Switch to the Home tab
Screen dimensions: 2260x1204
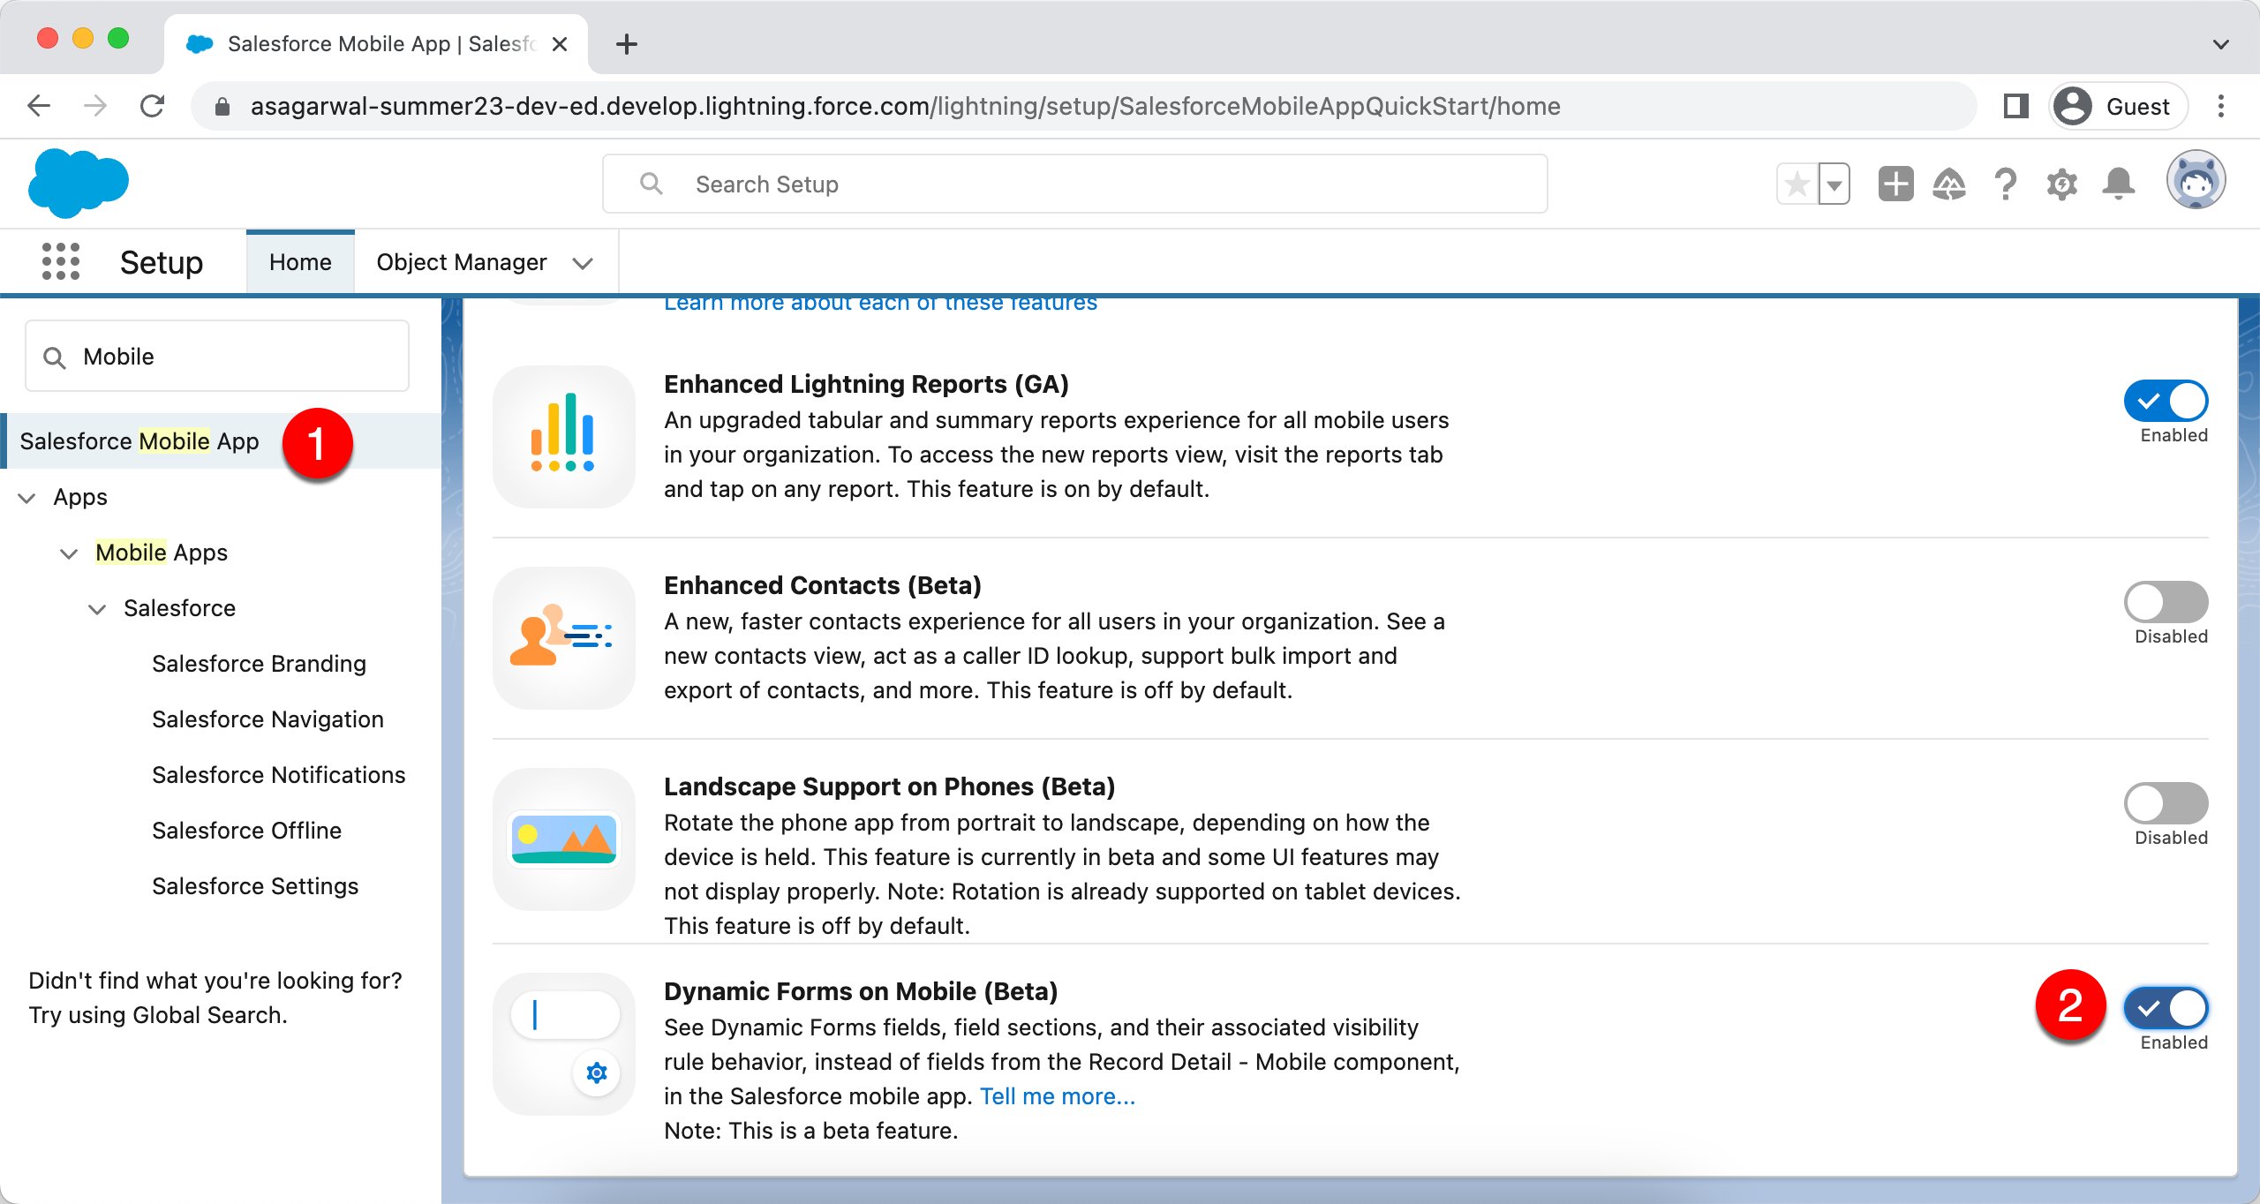[300, 261]
